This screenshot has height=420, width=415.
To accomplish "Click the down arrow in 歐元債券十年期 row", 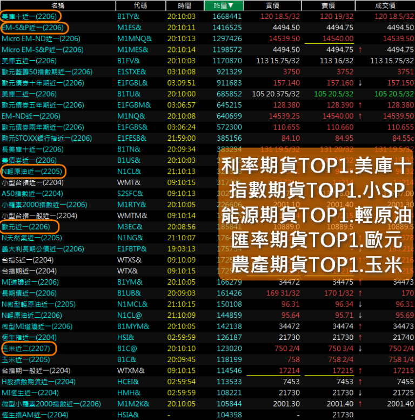I will click(x=360, y=83).
